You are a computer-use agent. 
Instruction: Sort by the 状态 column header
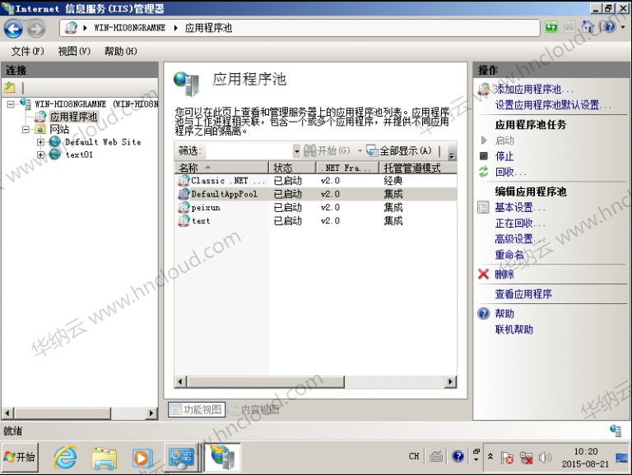tap(292, 168)
